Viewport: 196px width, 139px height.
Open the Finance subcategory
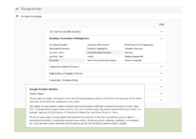click(90, 57)
